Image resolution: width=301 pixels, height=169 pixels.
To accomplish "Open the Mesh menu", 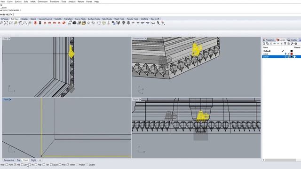I will tap(33, 1).
